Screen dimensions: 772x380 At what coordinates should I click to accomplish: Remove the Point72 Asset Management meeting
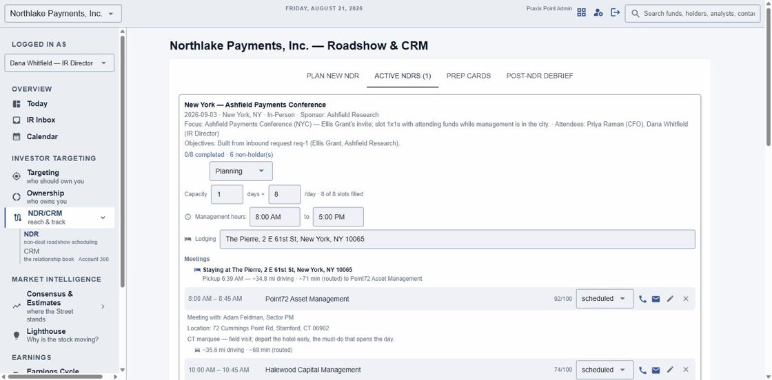685,299
